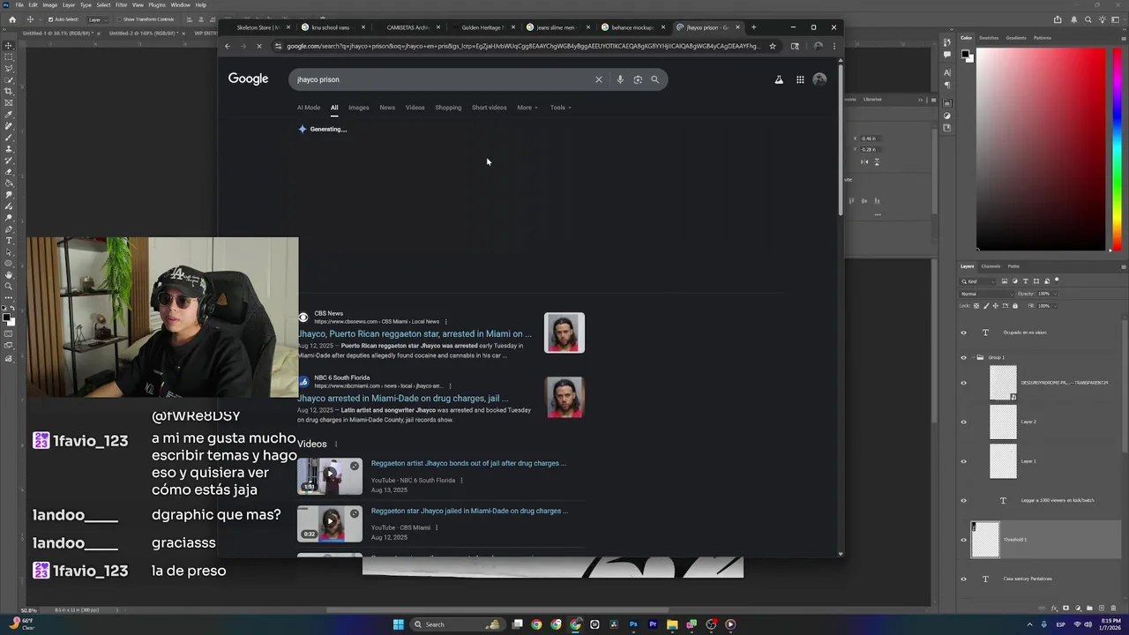Click Google voice search microphone icon

pyautogui.click(x=620, y=79)
